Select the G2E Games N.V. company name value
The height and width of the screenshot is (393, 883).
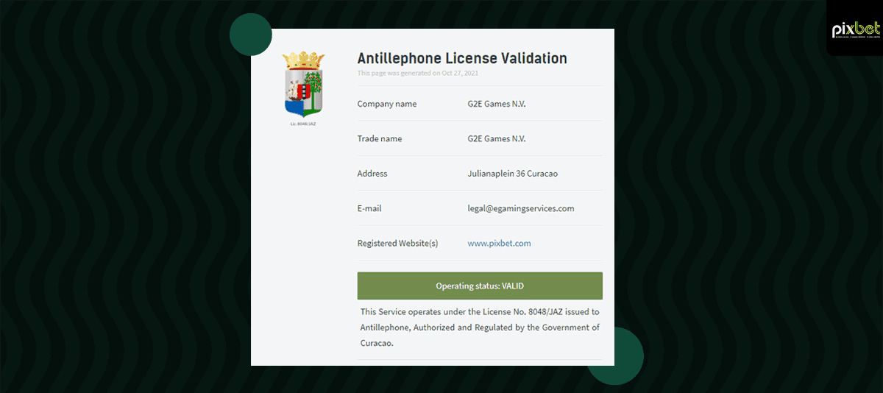point(497,104)
